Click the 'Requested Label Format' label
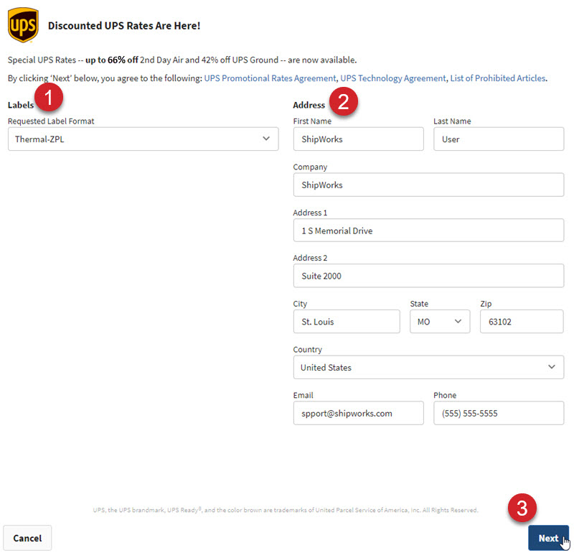 coord(51,121)
